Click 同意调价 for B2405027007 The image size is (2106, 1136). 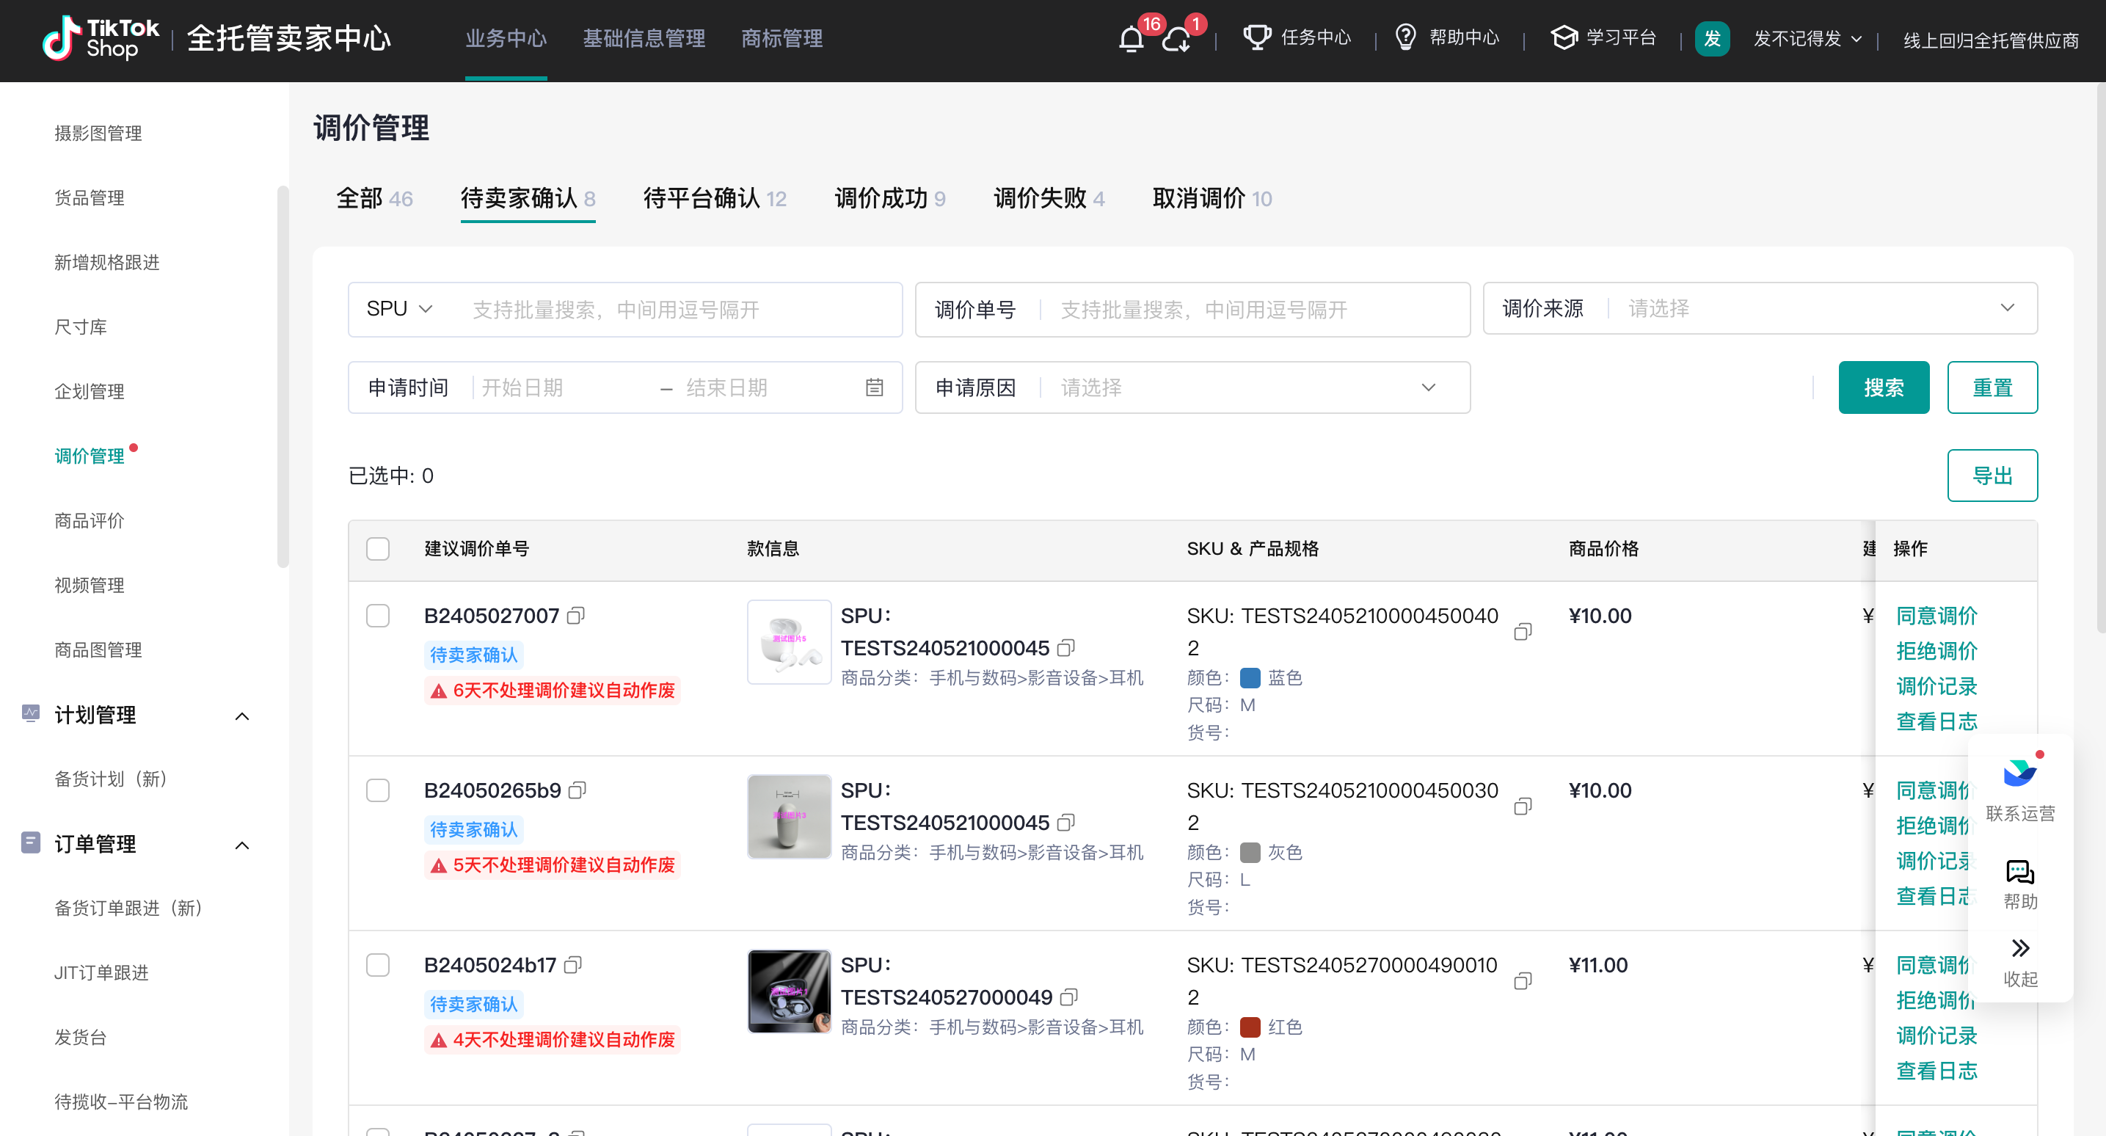[x=1936, y=615]
